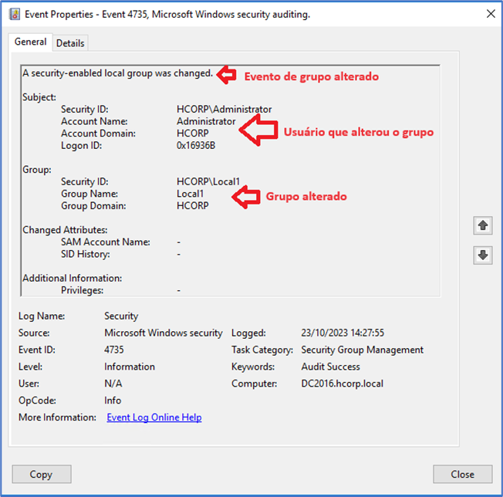Viewport: 503px width, 497px height.
Task: Go to next event with down arrow
Action: point(483,255)
